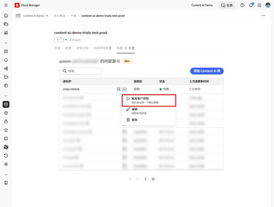
Task: Click the Beta badge
Action: (127, 61)
